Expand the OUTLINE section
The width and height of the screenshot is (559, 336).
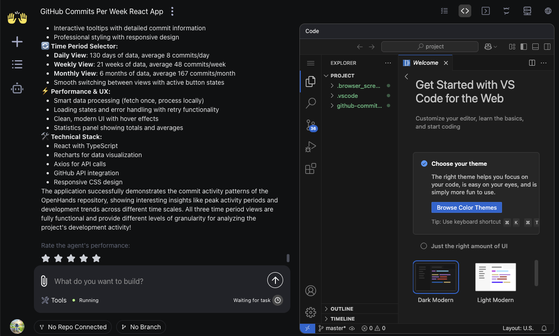(360, 309)
